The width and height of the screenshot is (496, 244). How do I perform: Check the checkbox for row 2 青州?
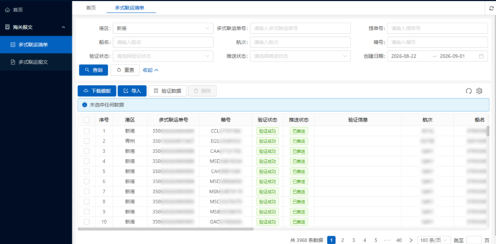click(87, 141)
